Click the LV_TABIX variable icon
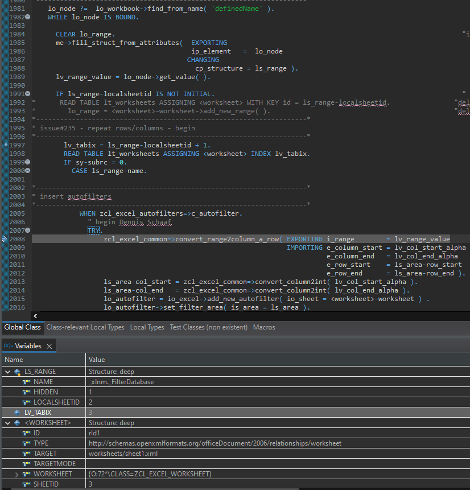The height and width of the screenshot is (490, 470). click(18, 412)
